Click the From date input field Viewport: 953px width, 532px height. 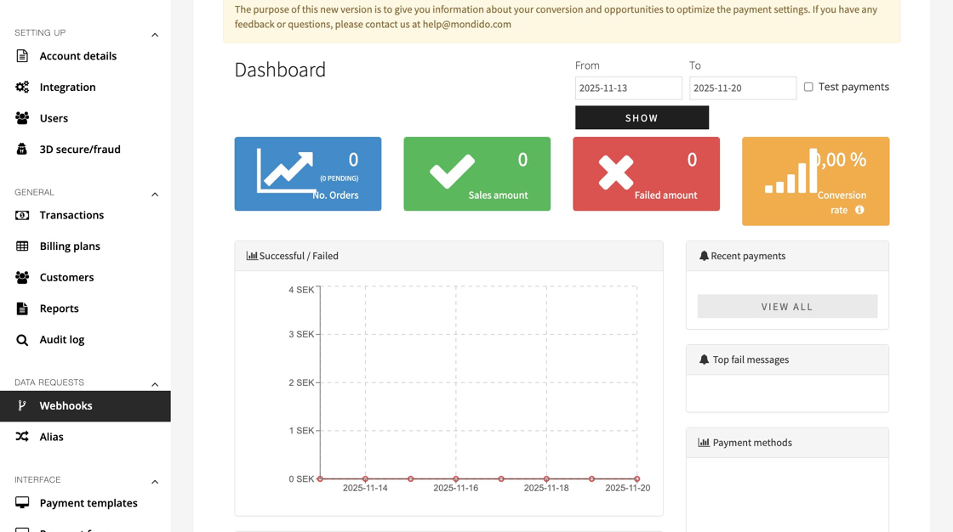pyautogui.click(x=629, y=88)
